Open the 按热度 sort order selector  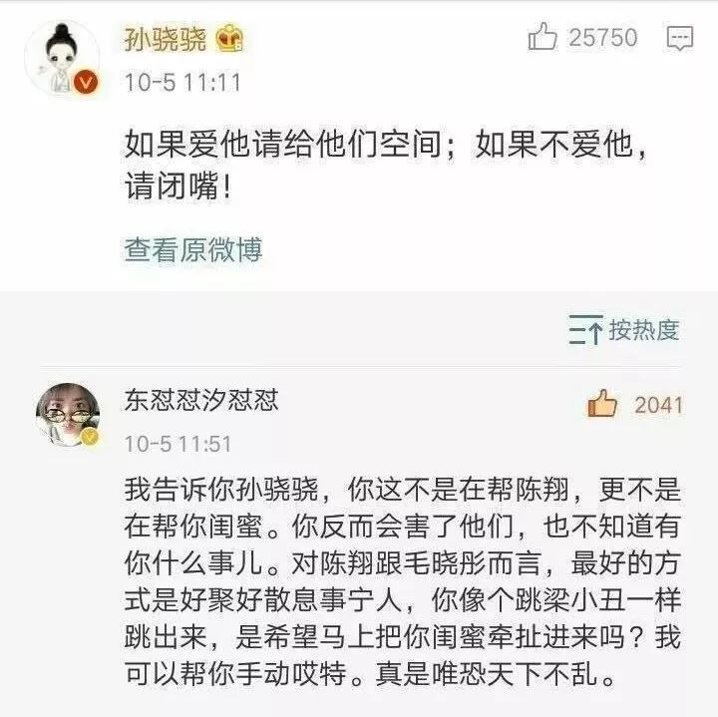coord(624,330)
